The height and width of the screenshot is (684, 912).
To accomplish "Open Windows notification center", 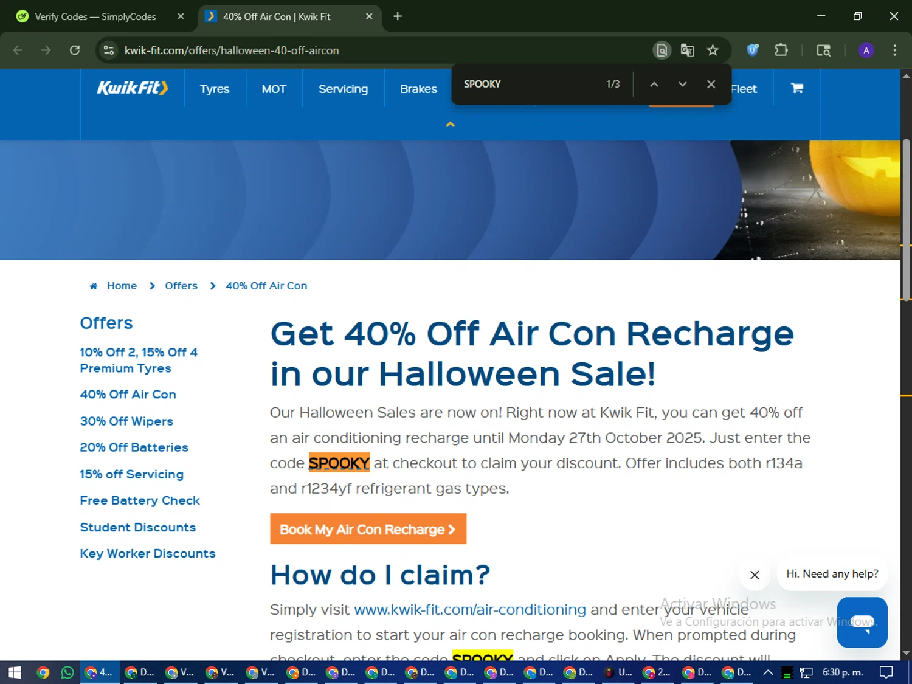I will click(886, 672).
